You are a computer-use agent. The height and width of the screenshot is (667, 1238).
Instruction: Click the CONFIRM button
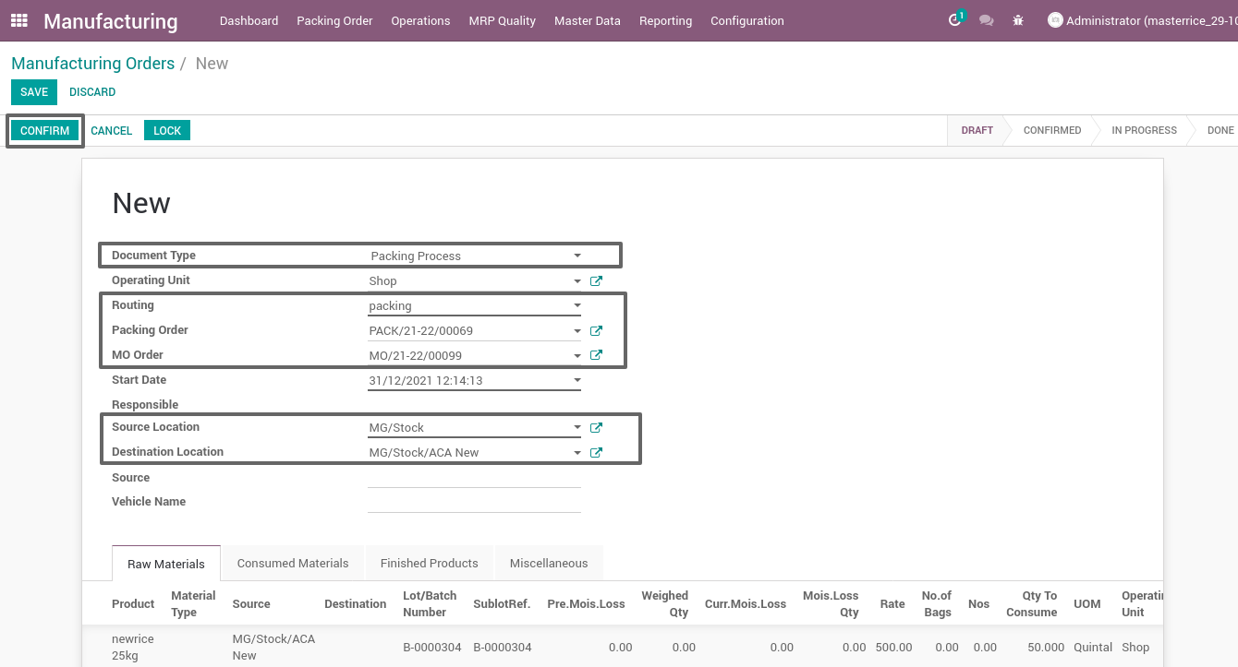tap(44, 130)
